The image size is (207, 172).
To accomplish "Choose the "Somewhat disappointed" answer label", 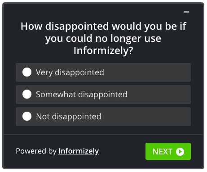I will point(82,95).
